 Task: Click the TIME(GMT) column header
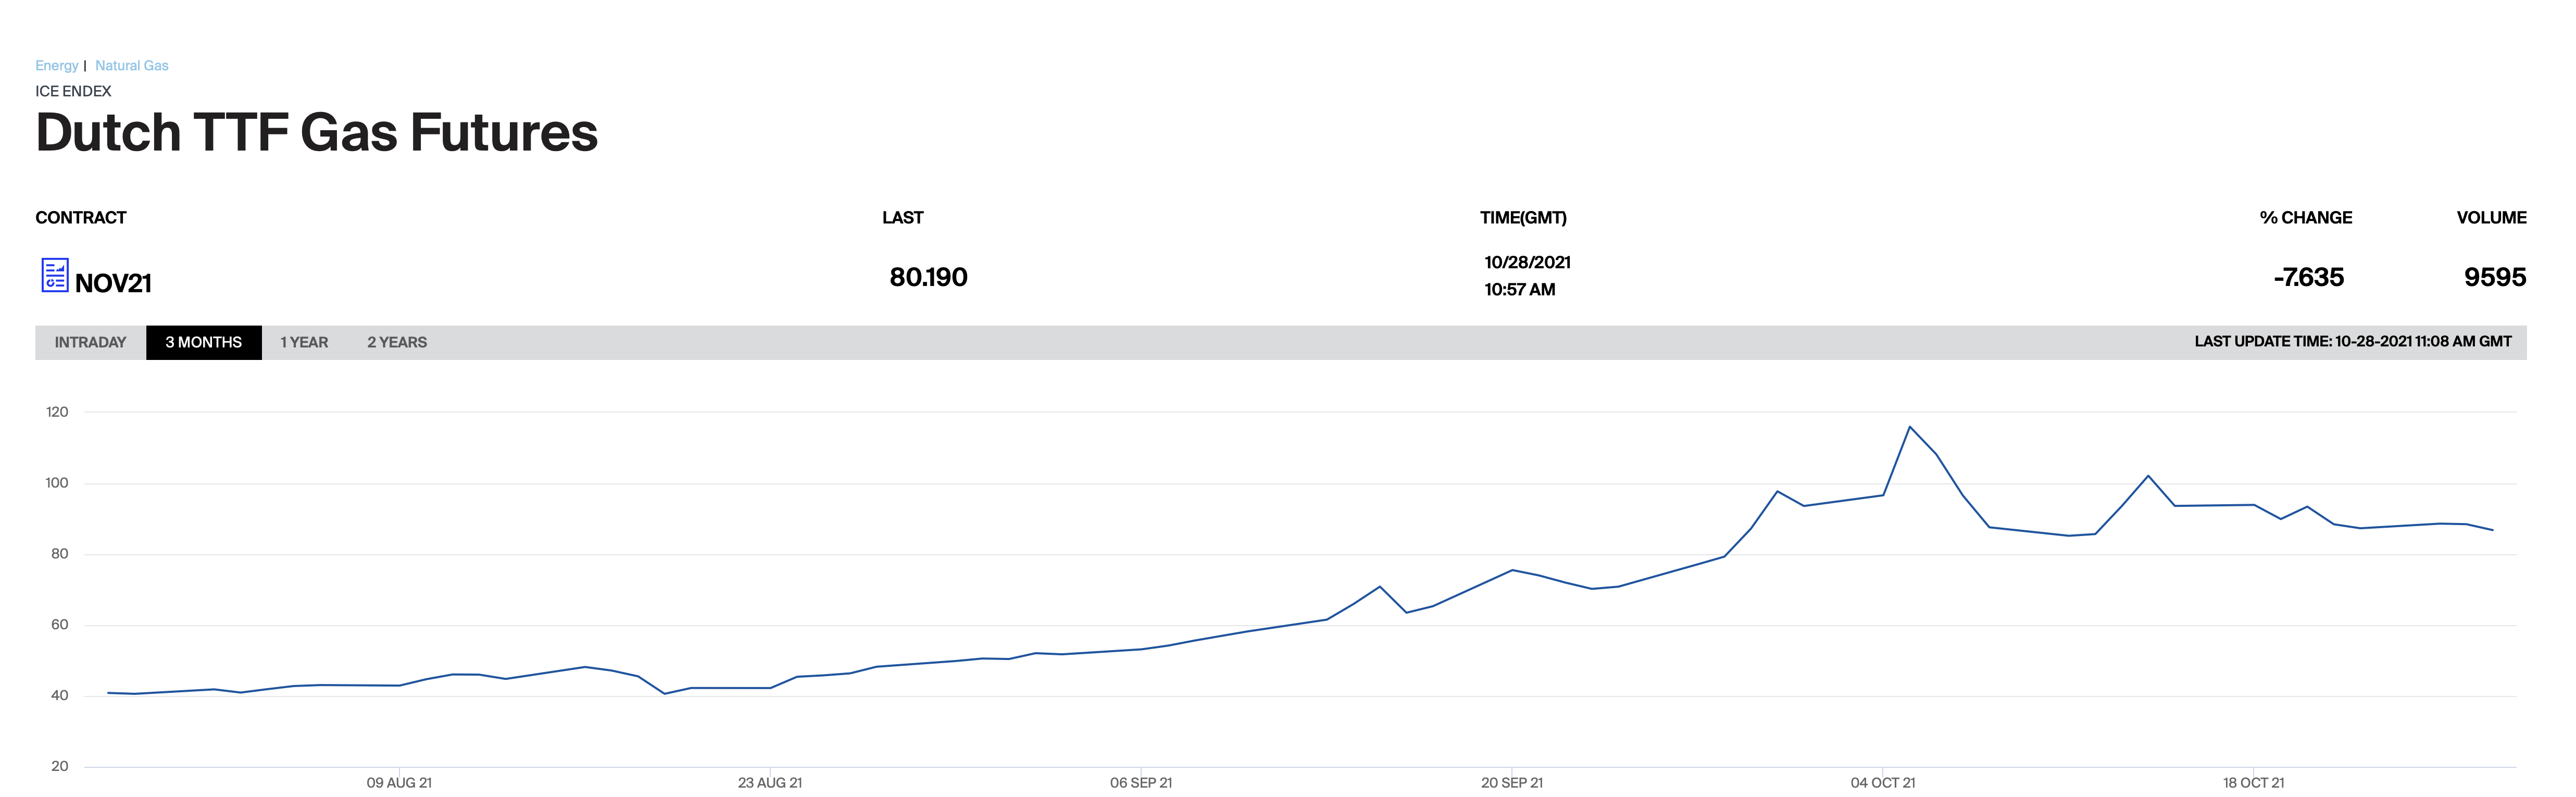coord(1523,218)
